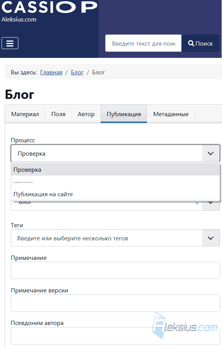
Task: Select the Публикация tab
Action: click(x=124, y=114)
